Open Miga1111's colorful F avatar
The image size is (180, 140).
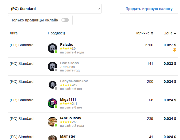[x=52, y=103]
